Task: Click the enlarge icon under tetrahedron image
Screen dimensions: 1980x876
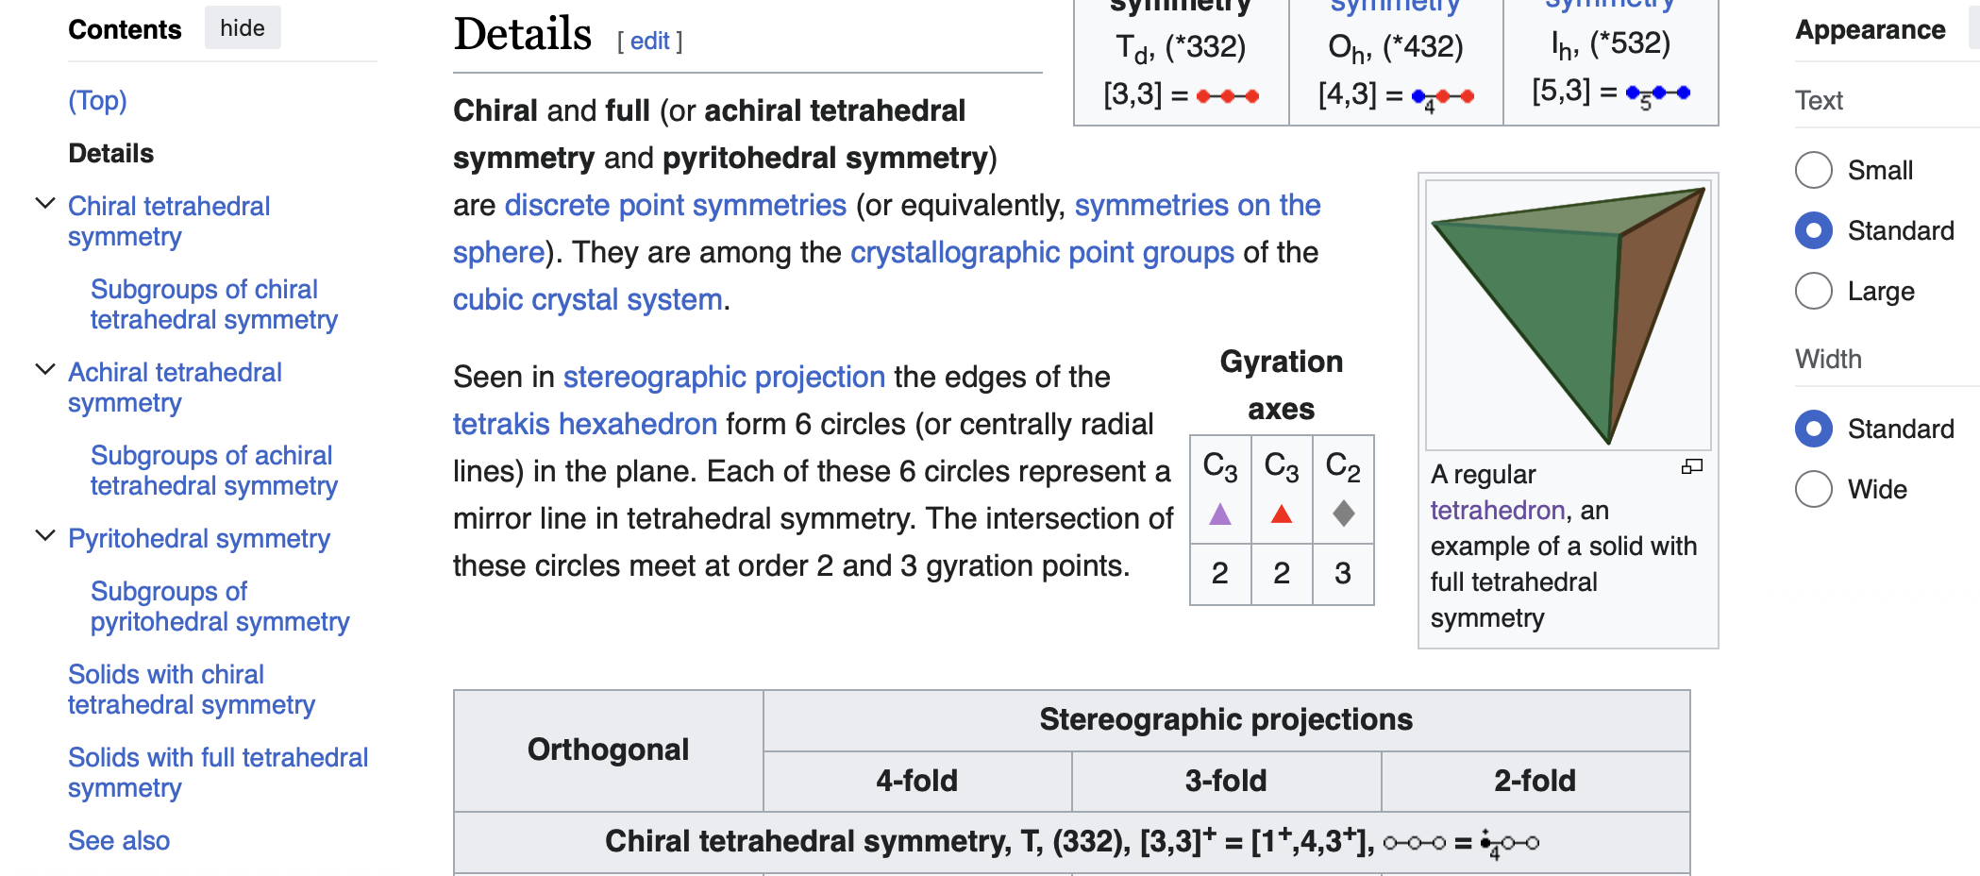Action: (1691, 466)
